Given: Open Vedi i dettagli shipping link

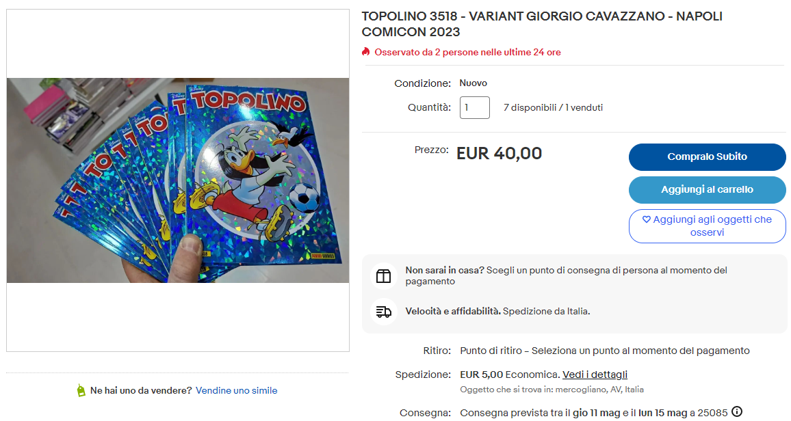Looking at the screenshot, I should (x=595, y=375).
